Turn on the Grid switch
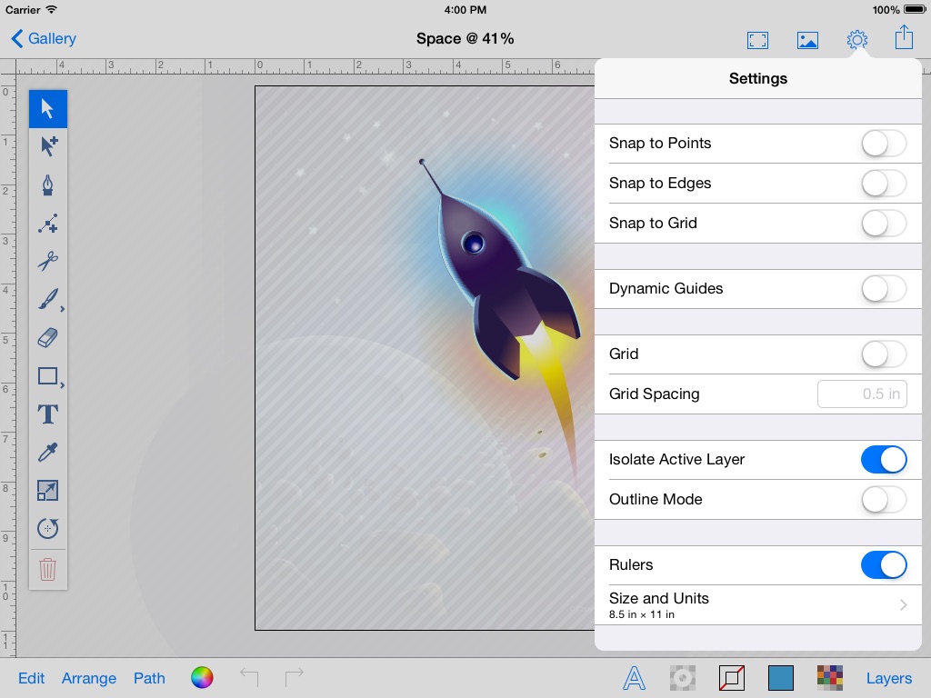 (884, 354)
